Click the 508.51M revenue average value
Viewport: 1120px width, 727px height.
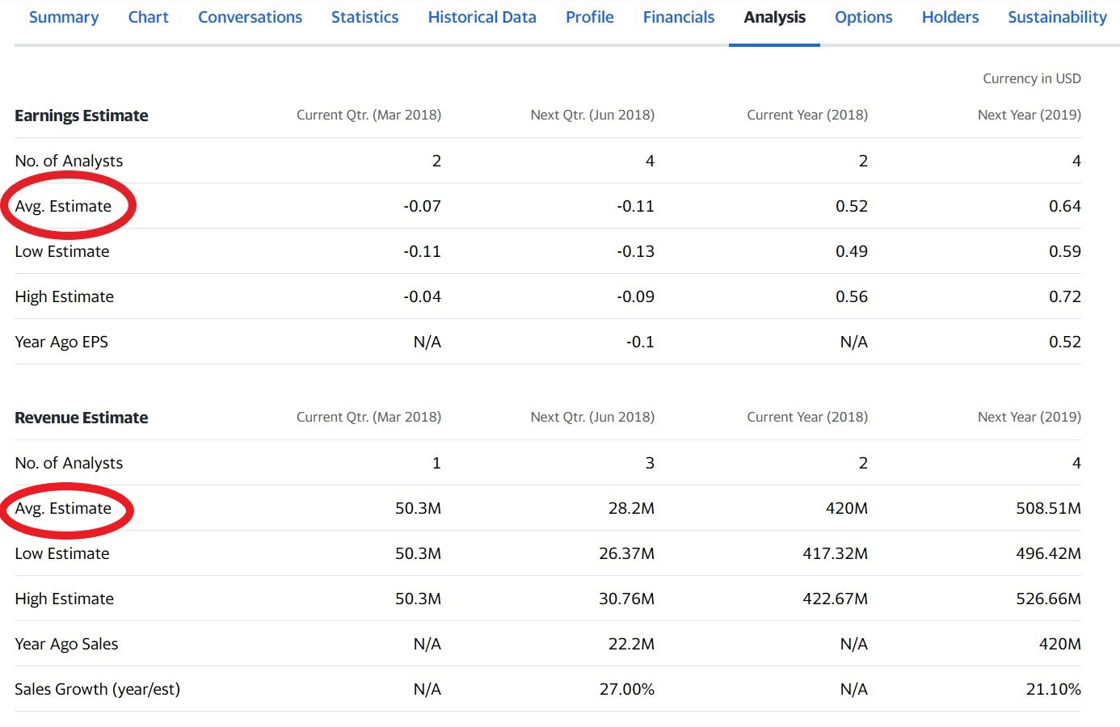pos(1048,508)
